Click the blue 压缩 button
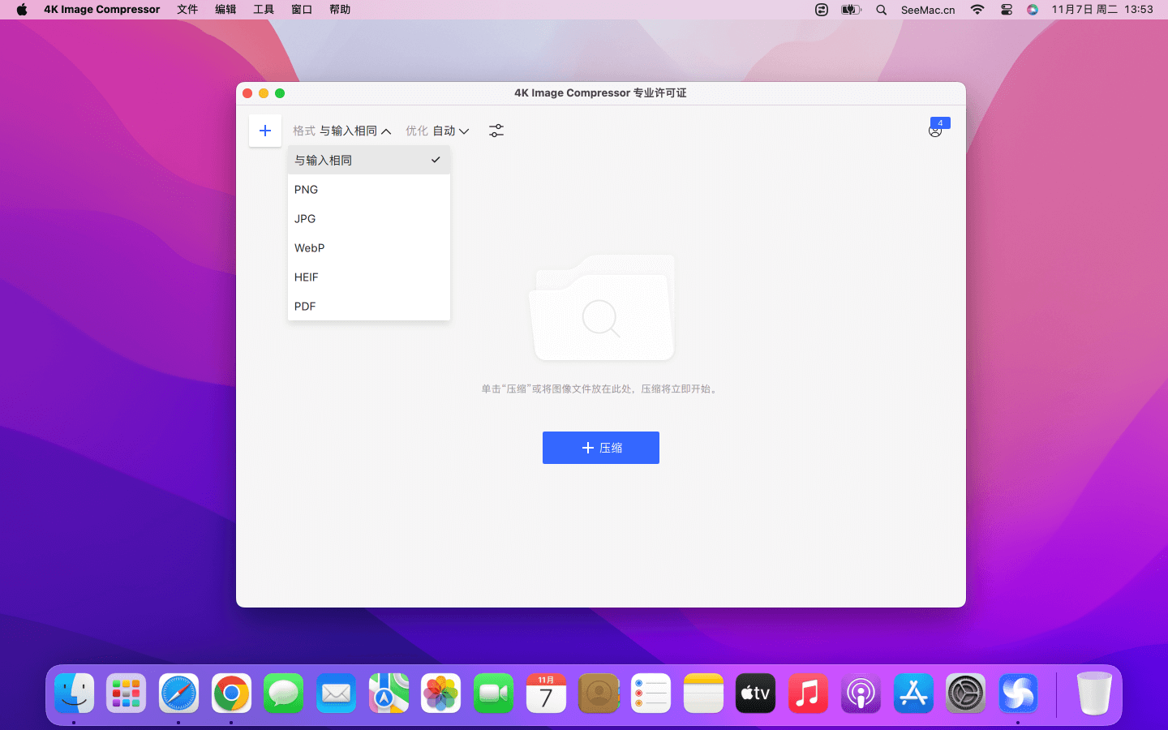 coord(600,448)
